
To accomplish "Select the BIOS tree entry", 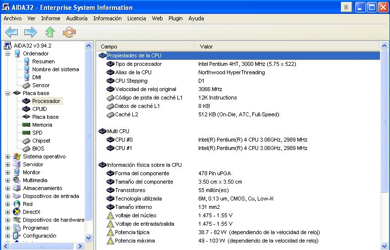I will (x=38, y=149).
